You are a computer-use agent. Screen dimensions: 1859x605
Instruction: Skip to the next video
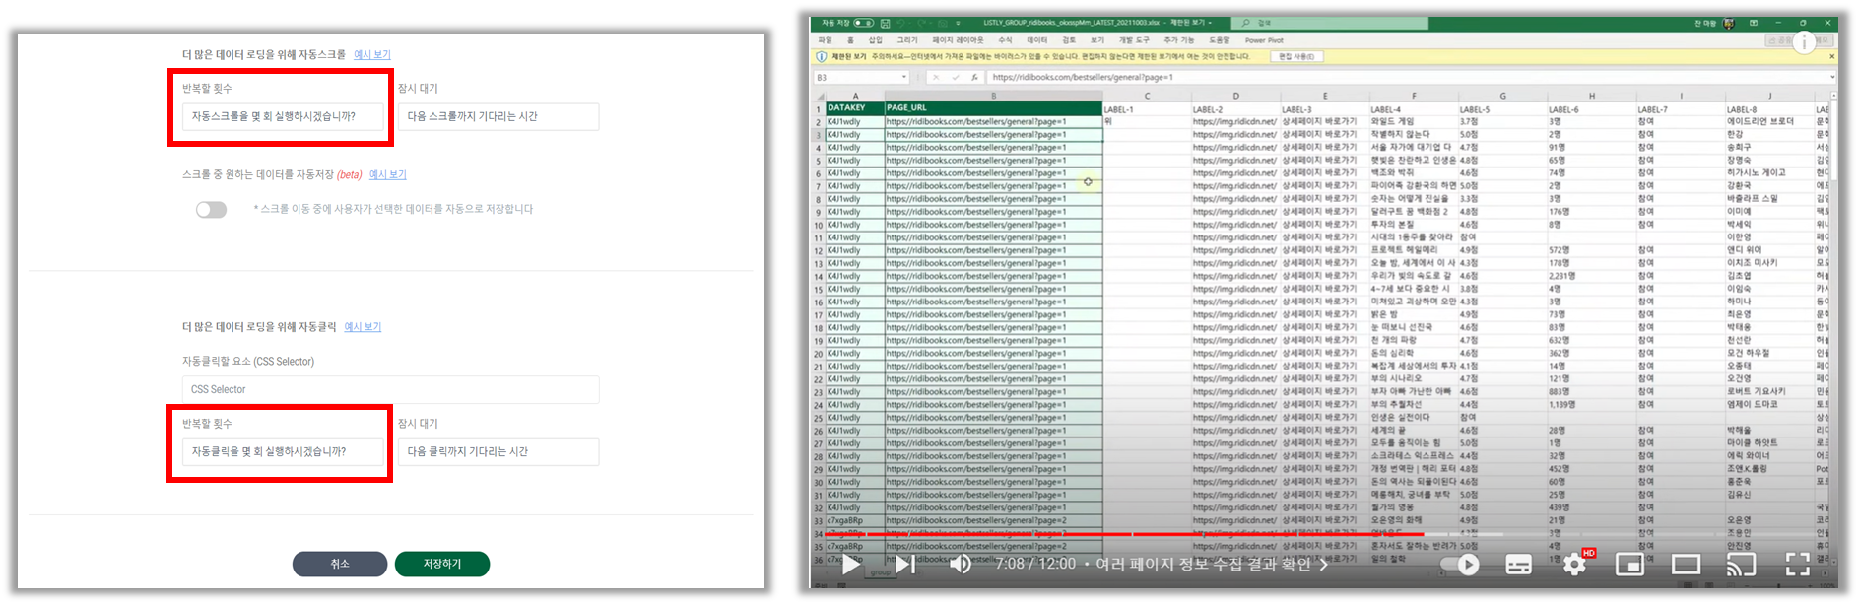click(x=905, y=565)
